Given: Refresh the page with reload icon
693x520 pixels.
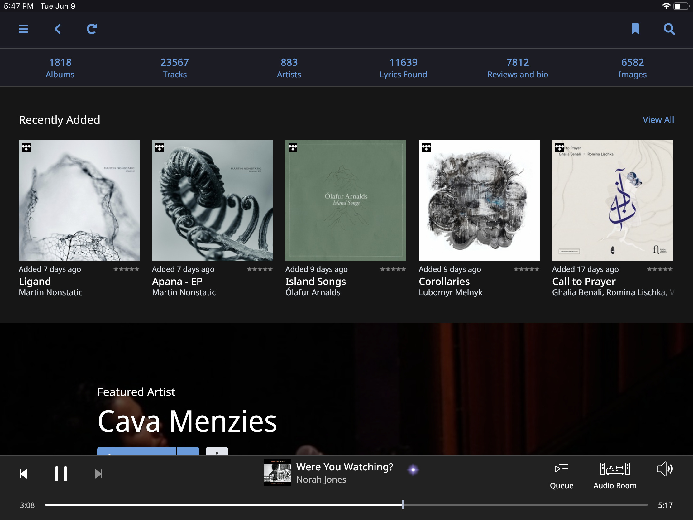Looking at the screenshot, I should (x=92, y=29).
